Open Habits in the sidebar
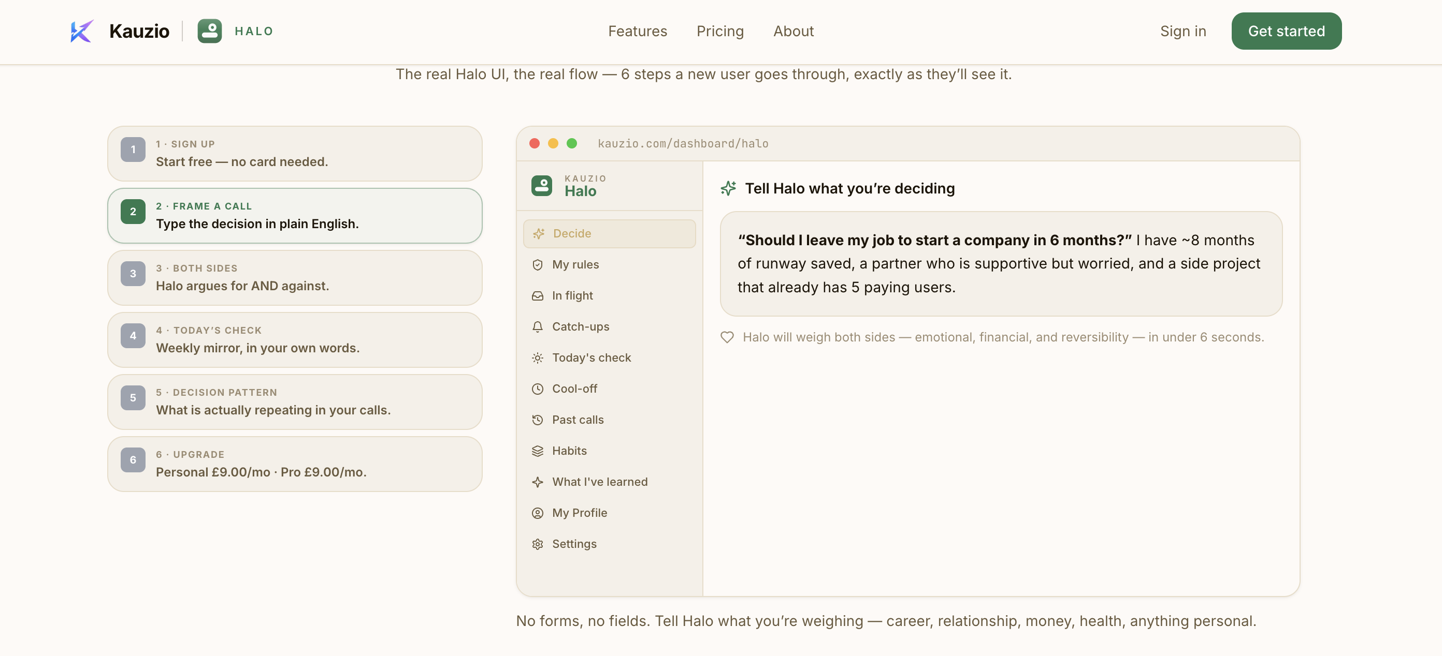1442x656 pixels. tap(609, 451)
